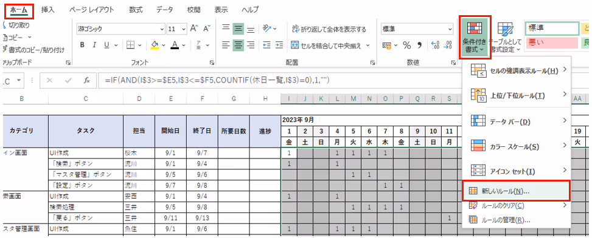Open the 表示 tab

221,10
